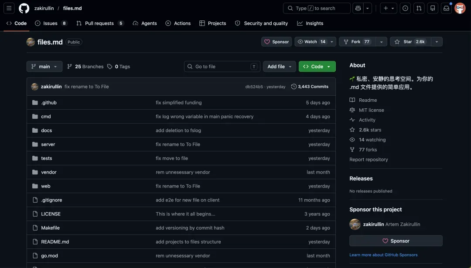The width and height of the screenshot is (471, 268).
Task: Open Learn more about GitHub Sponsors
Action: tap(383, 255)
